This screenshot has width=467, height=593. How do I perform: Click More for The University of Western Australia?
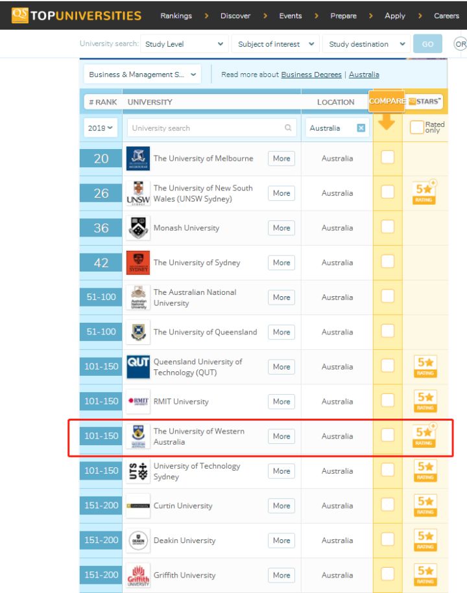[281, 436]
